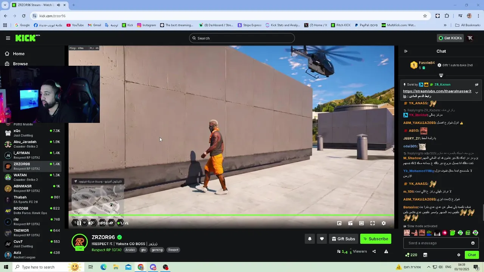Pause the live stream video

tap(79, 223)
